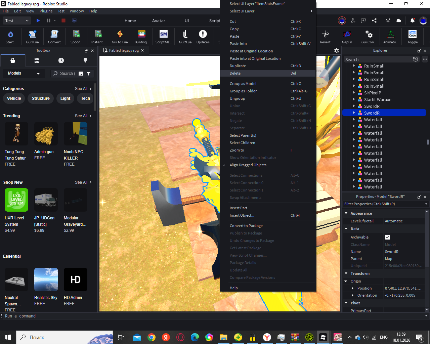
Task: Open the Explorer search history icon
Action: point(416,59)
